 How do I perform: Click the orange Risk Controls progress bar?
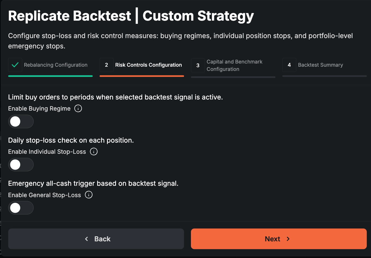click(x=142, y=76)
